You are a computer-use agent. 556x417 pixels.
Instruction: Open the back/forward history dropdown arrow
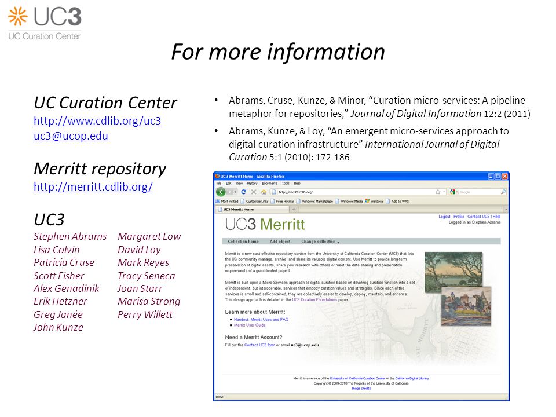(236, 192)
